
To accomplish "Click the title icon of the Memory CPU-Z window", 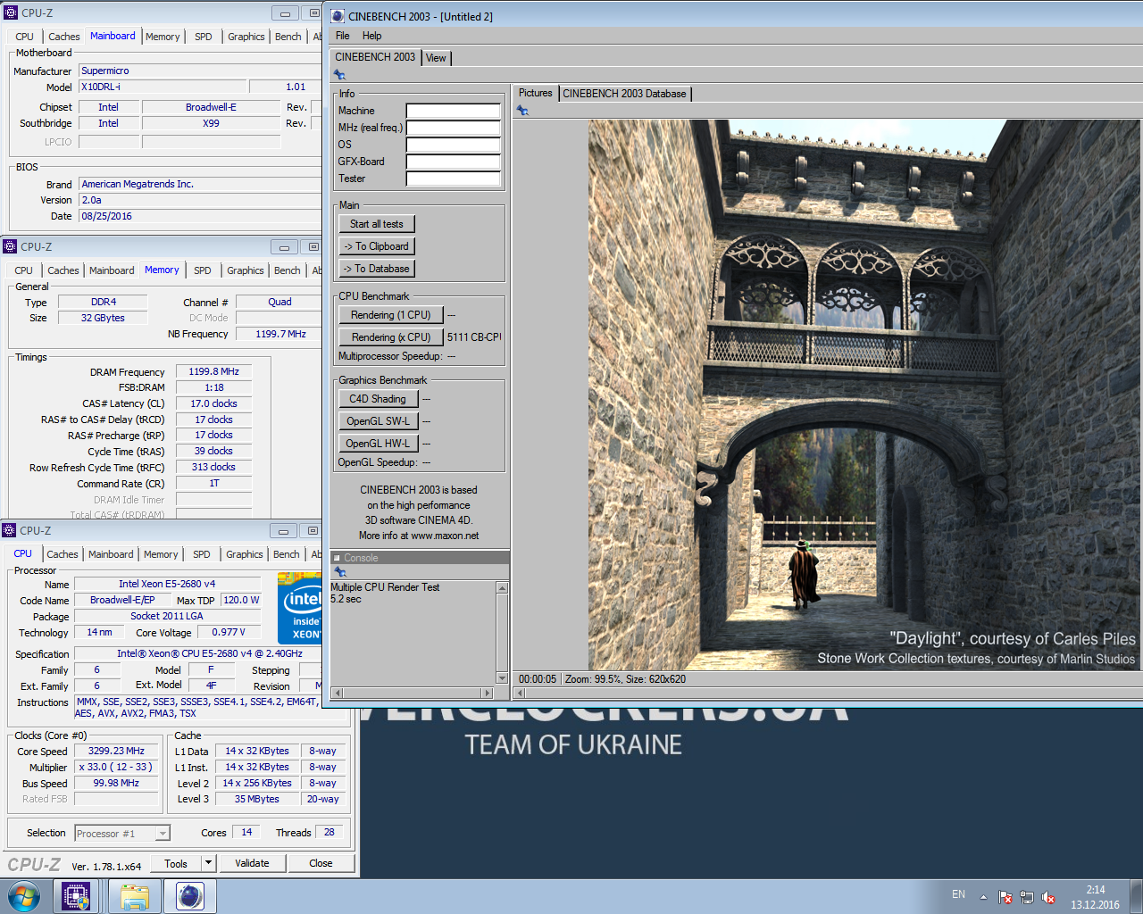I will click(10, 246).
